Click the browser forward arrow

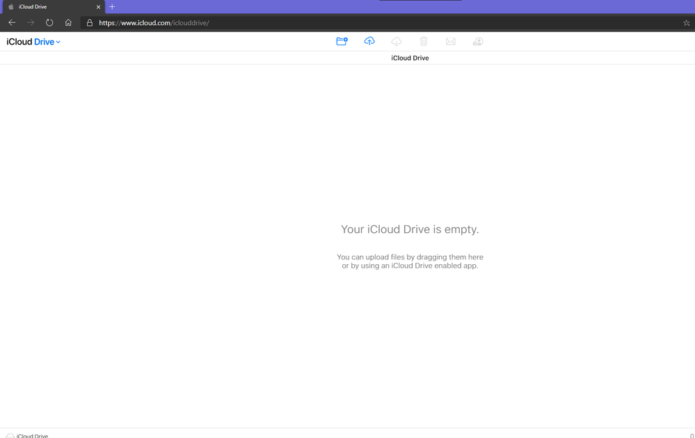31,22
